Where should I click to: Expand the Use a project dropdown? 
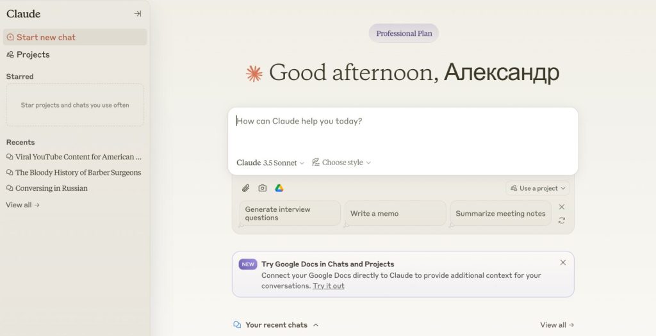[537, 188]
